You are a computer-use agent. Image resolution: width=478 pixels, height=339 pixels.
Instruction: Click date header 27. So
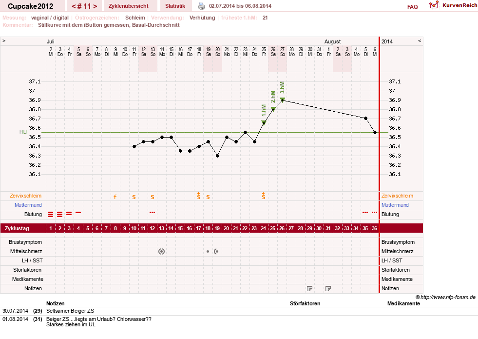[x=283, y=52]
